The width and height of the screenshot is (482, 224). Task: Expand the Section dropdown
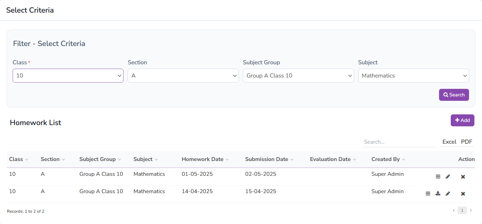click(183, 76)
